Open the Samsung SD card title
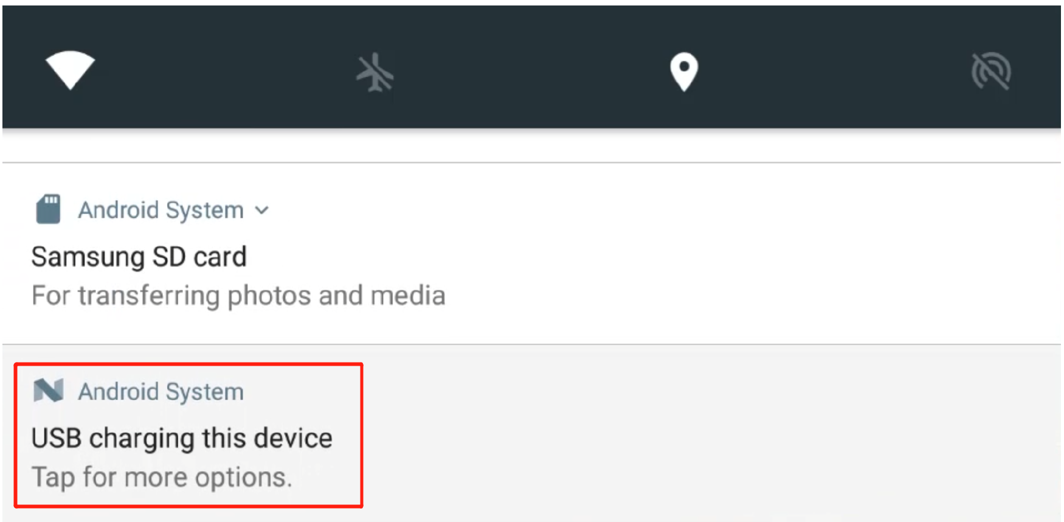Image resolution: width=1064 pixels, height=522 pixels. 139,257
